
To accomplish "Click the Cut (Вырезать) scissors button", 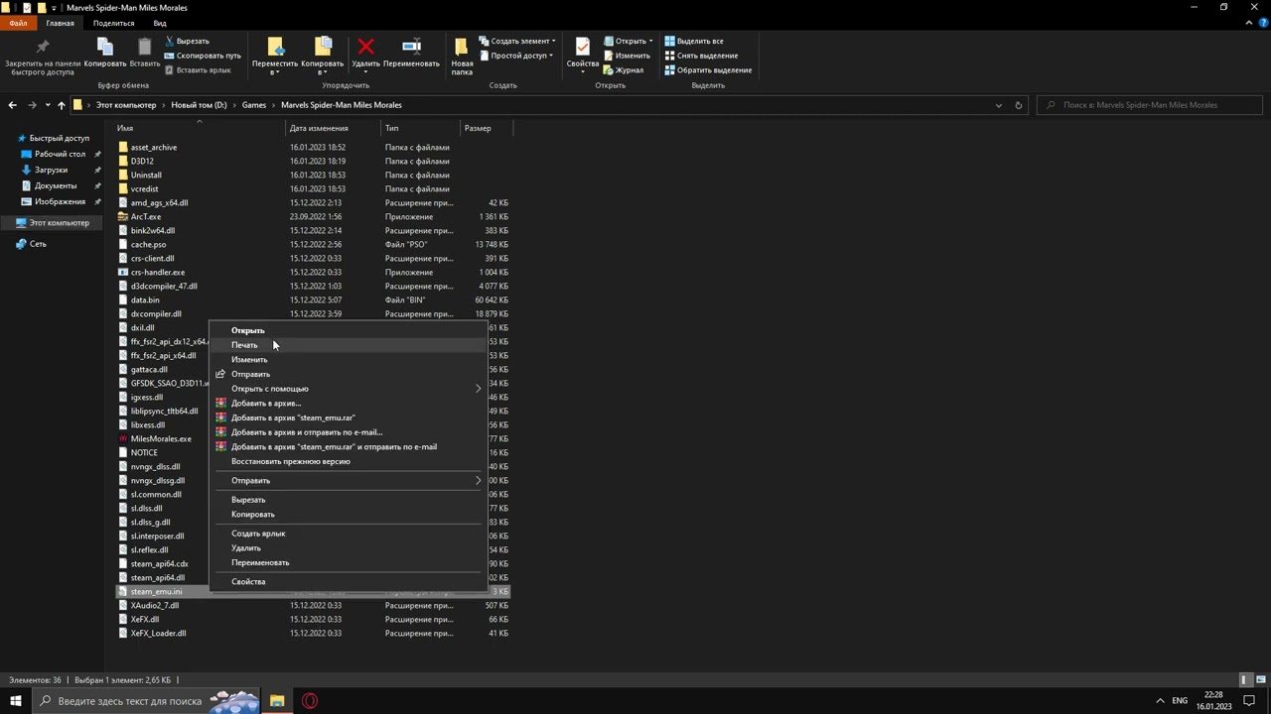I will pos(187,41).
